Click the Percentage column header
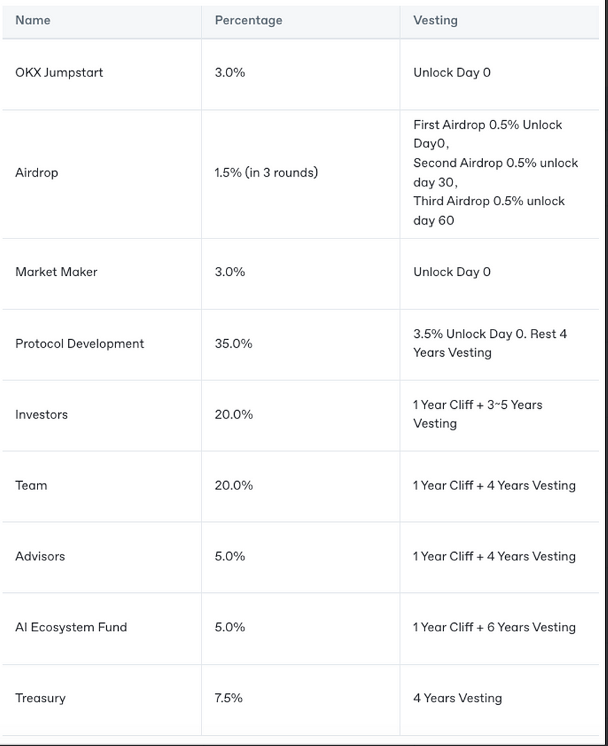The width and height of the screenshot is (608, 746). (248, 20)
